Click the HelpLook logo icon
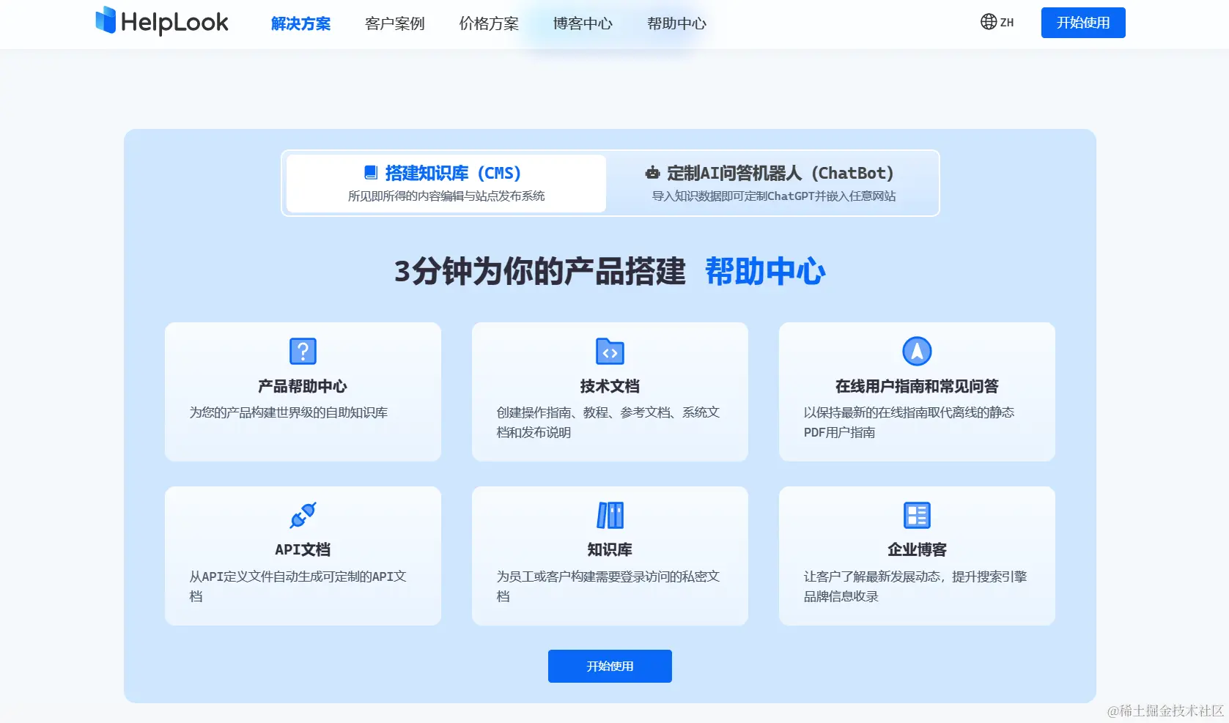 point(106,21)
